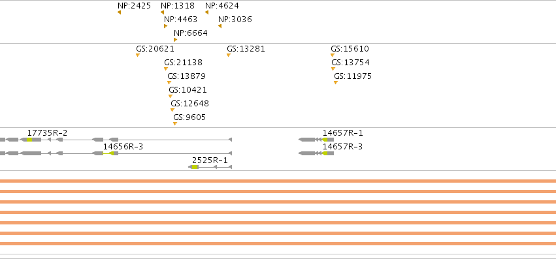Click the GS:20621 downward triangle
This screenshot has height=259, width=556.
(x=138, y=55)
